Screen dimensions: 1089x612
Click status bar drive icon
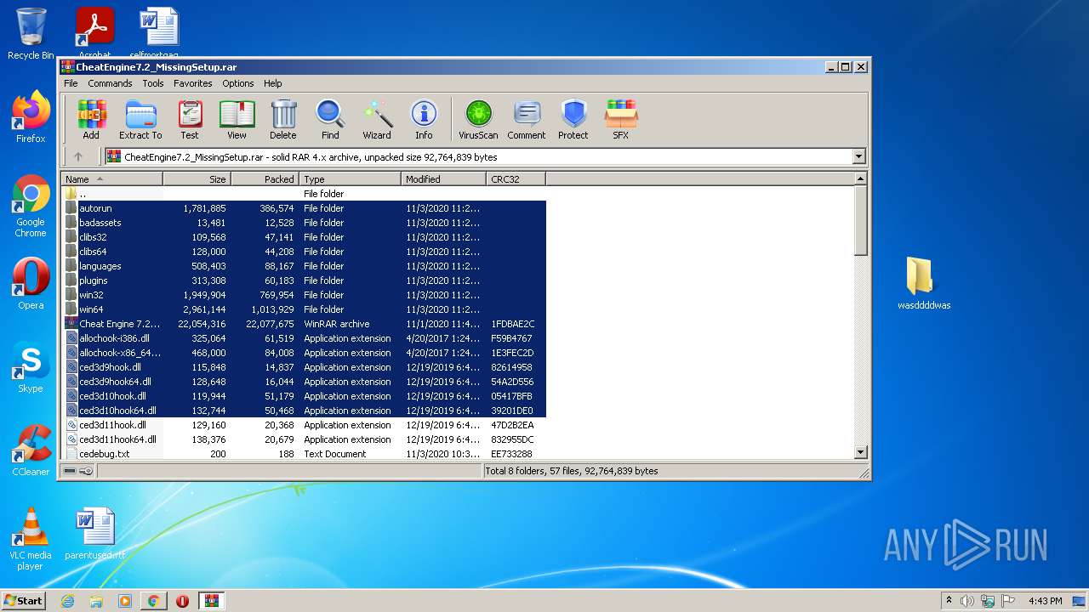click(70, 471)
